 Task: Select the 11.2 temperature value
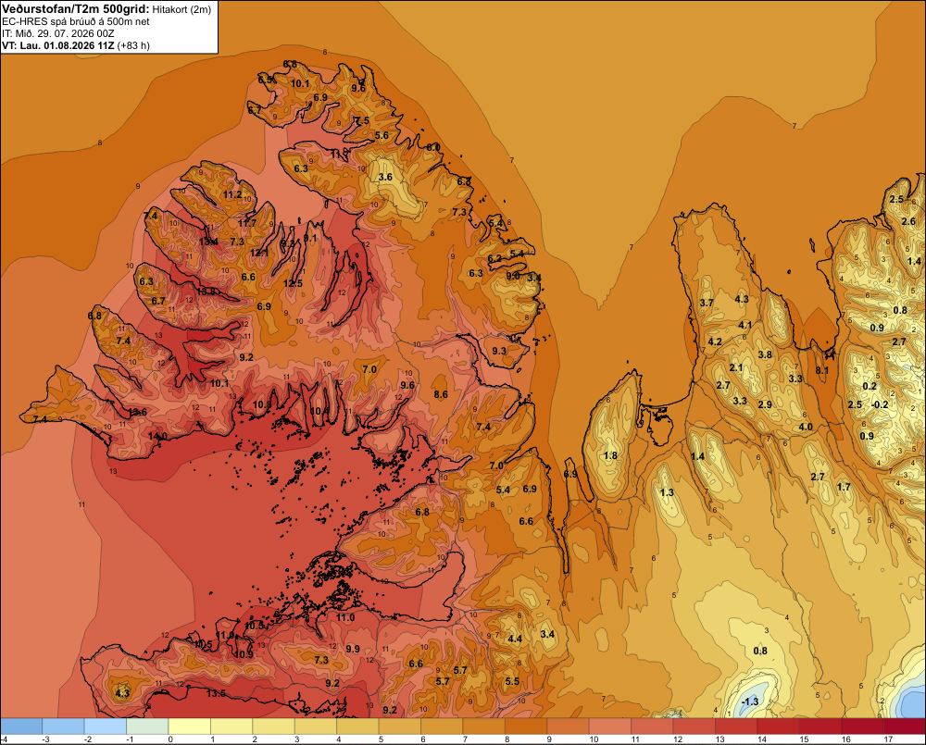[232, 194]
